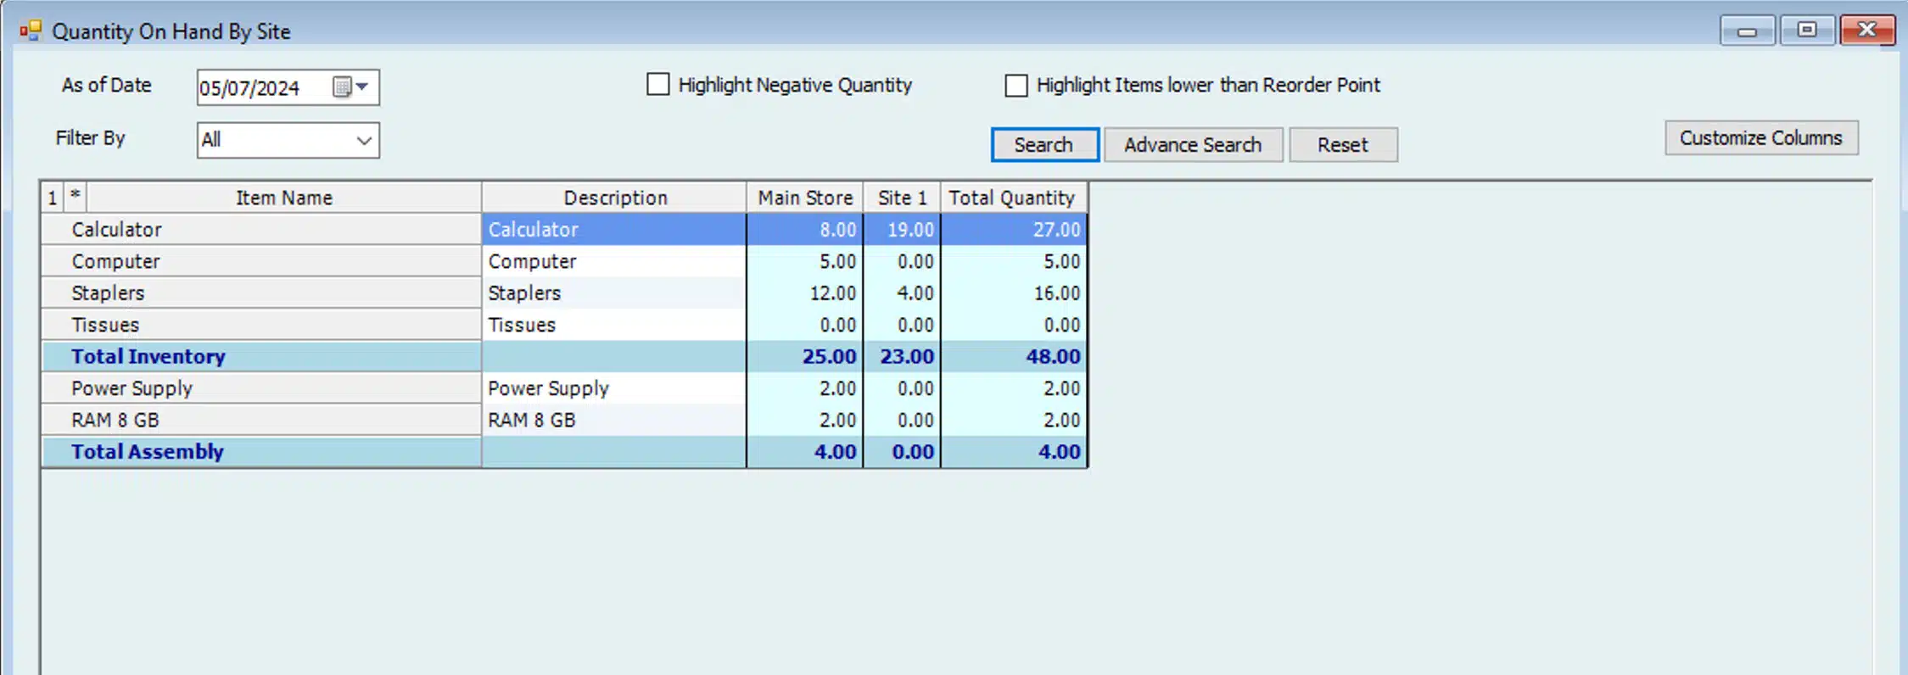Maximize the Quantity On Hand window
1908x675 pixels.
click(x=1807, y=31)
